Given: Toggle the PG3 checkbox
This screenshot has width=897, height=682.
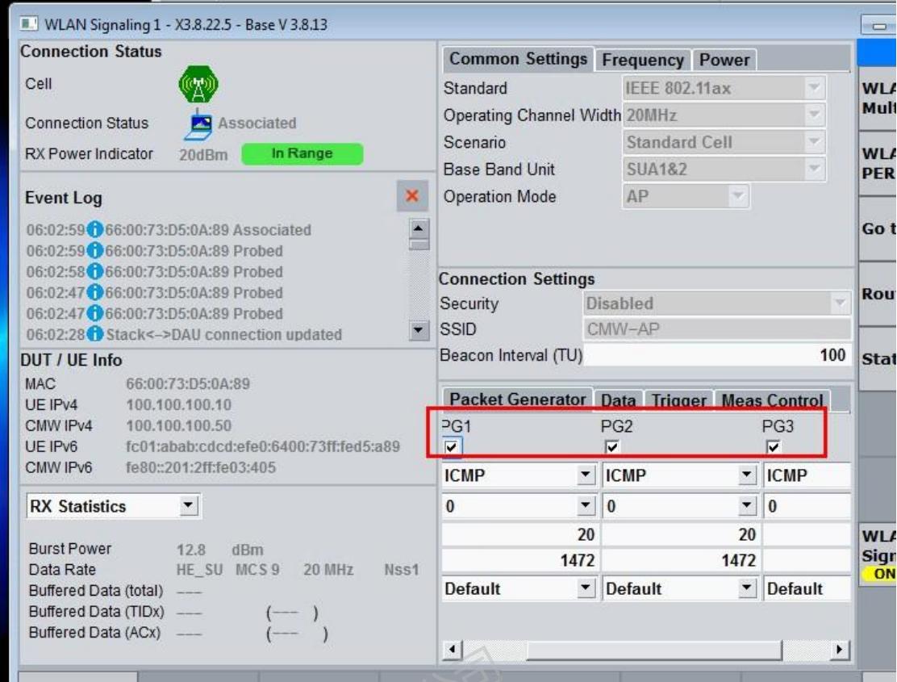Looking at the screenshot, I should pyautogui.click(x=774, y=447).
